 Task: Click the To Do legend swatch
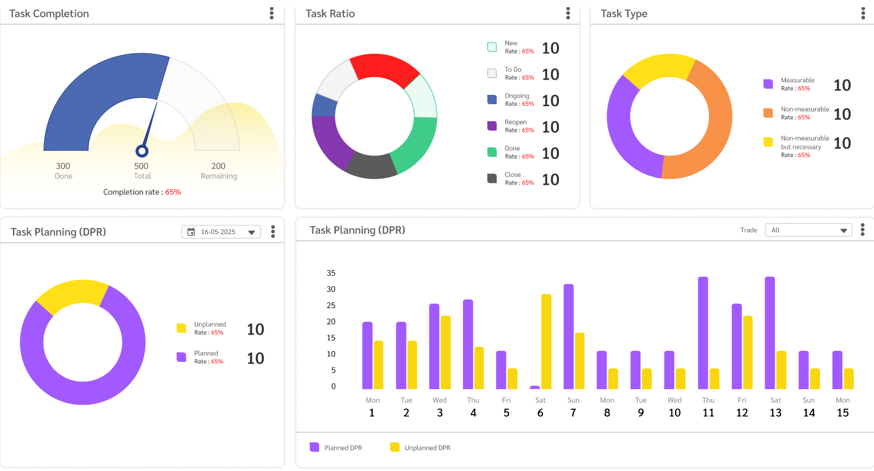[x=492, y=73]
